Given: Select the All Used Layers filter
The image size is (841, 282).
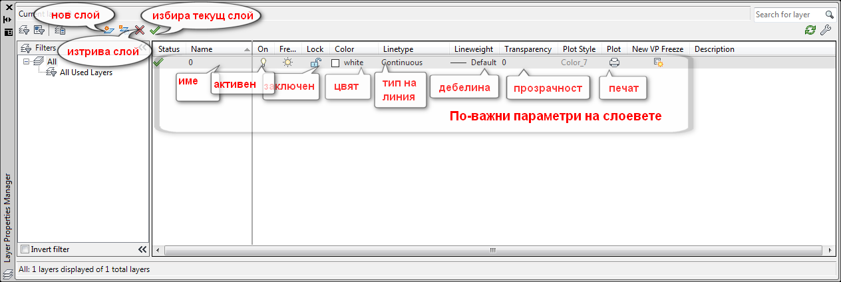Looking at the screenshot, I should (86, 72).
